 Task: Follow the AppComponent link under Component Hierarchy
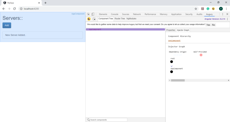[174, 41]
